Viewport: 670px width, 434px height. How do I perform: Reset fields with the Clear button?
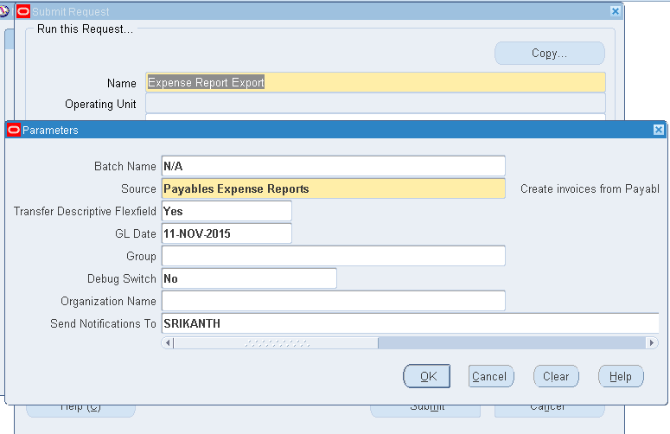point(555,376)
